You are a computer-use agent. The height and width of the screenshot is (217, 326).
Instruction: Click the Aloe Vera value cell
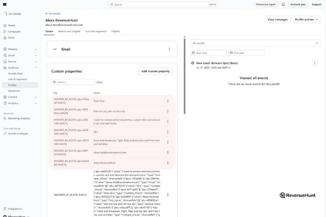tap(99, 101)
